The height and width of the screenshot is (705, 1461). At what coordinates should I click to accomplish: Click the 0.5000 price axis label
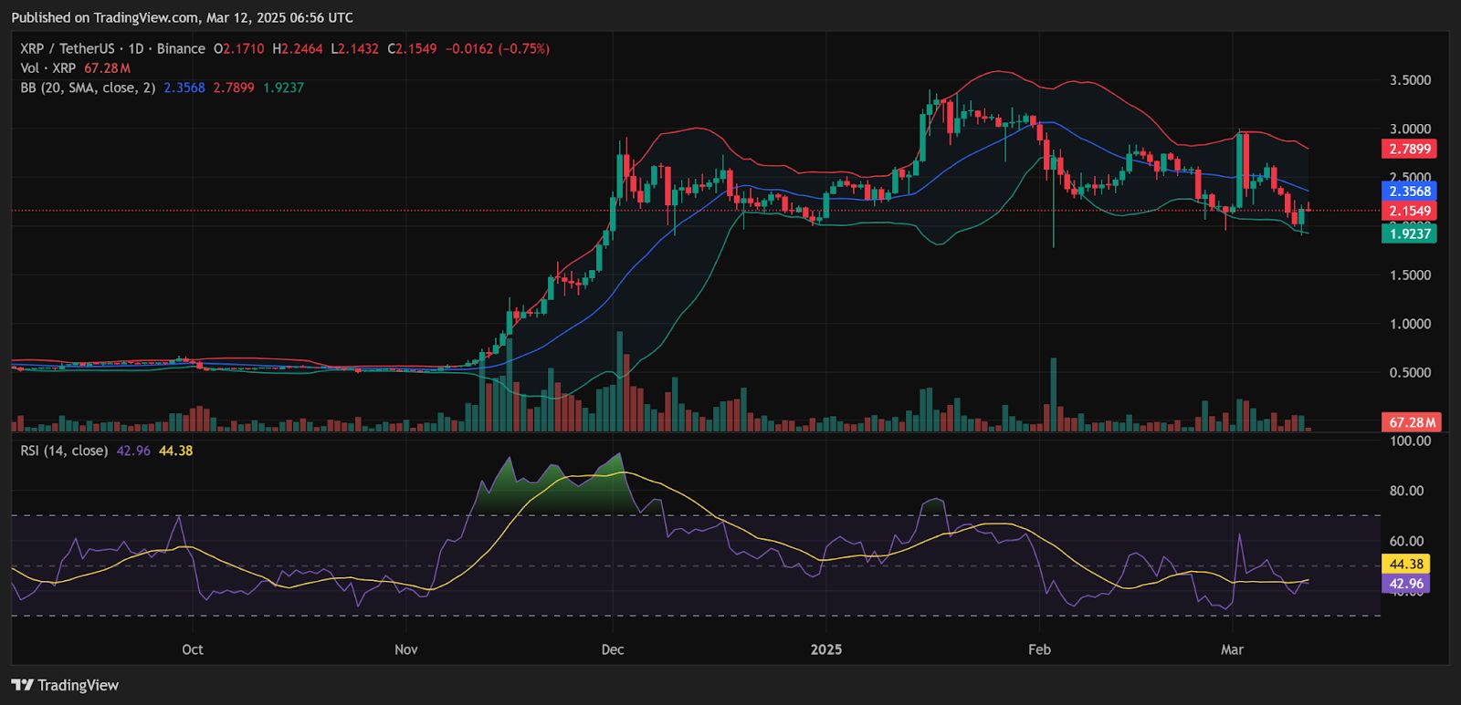(x=1410, y=372)
